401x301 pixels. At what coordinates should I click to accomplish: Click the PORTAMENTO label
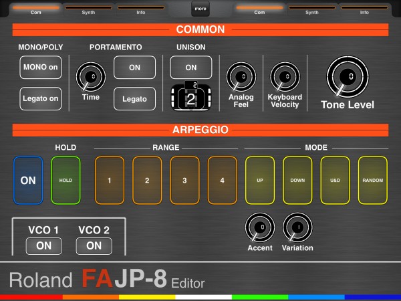tap(116, 47)
